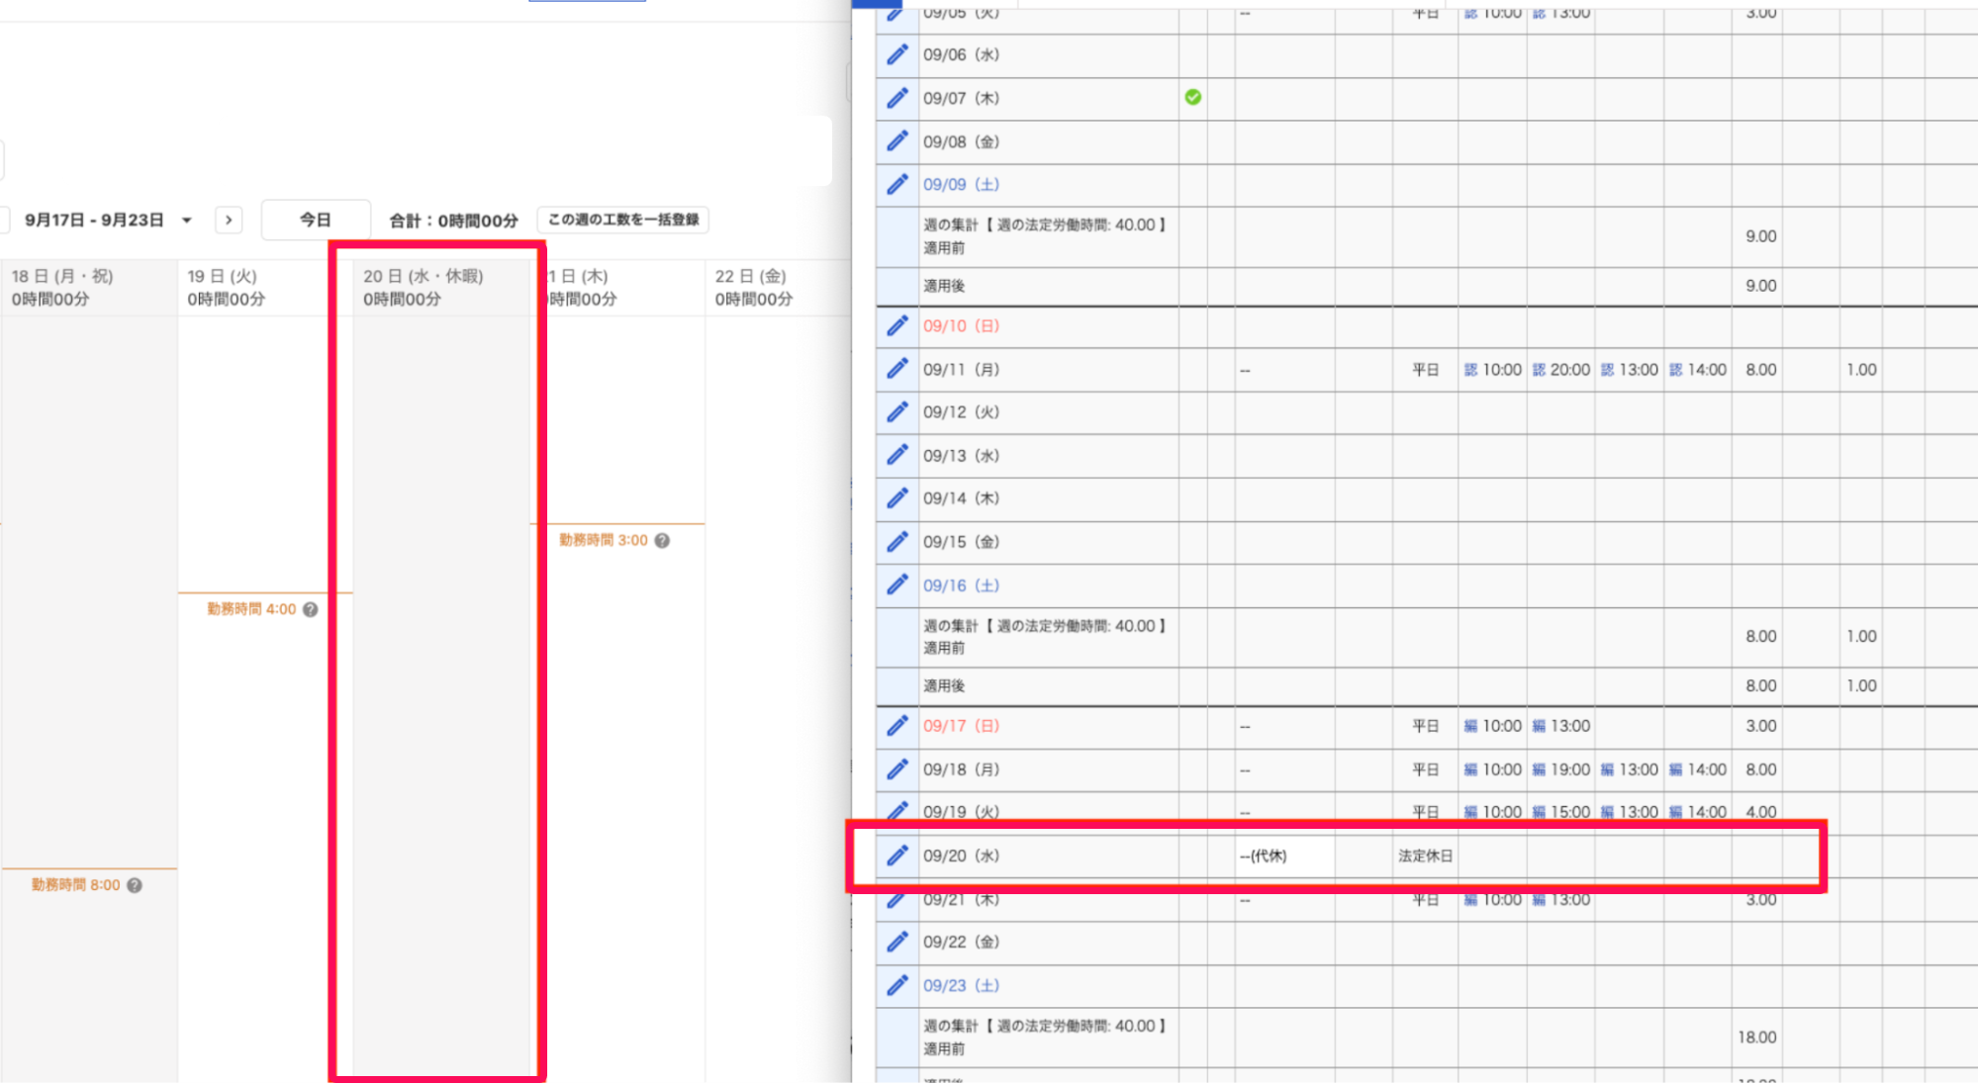Edit the 09/22 (金) attendance row
Viewport: 1978px width, 1084px height.
896,942
